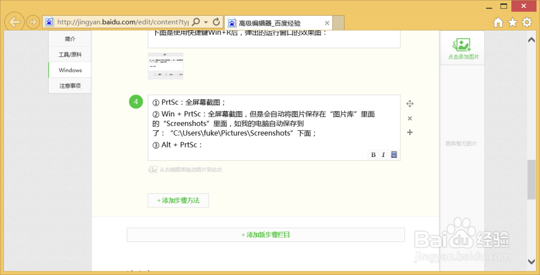
Task: Close the 高级编辑器_百度经验 tab
Action: tap(327, 23)
